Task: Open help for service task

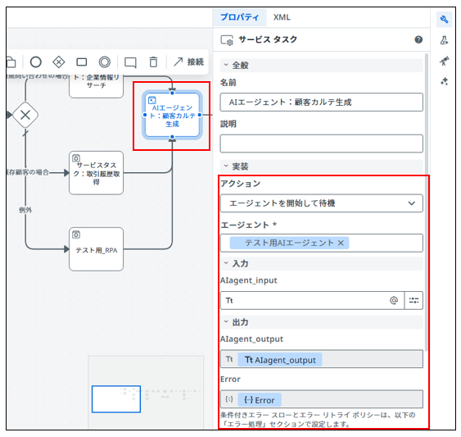Action: click(418, 39)
